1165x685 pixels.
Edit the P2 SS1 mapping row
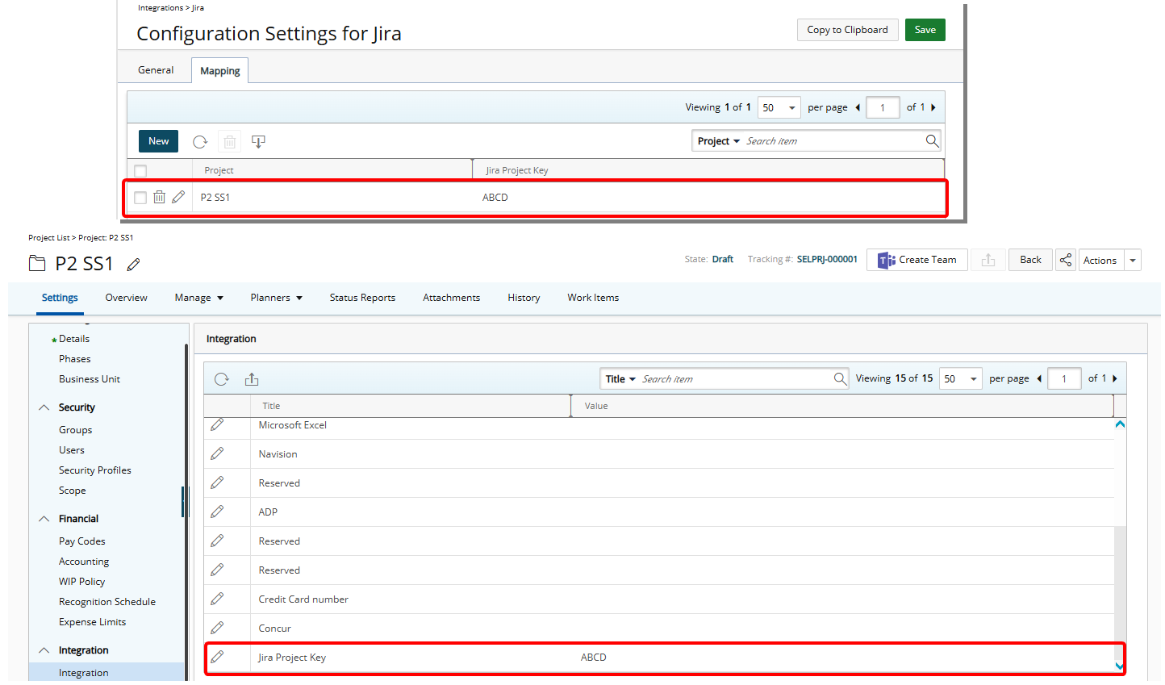[x=178, y=196]
